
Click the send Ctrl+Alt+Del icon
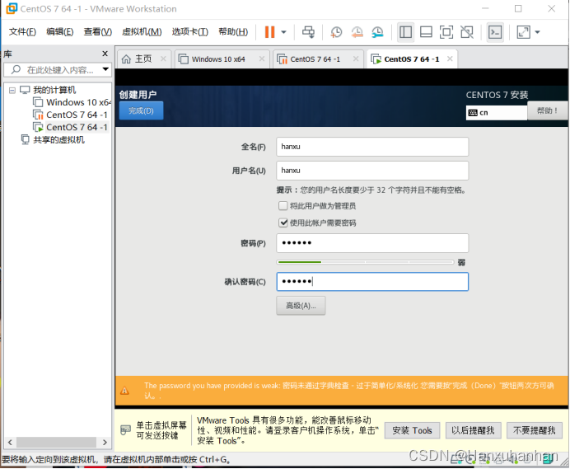pos(308,32)
